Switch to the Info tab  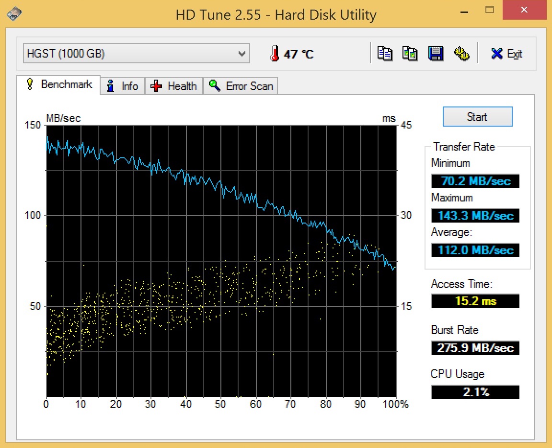(x=123, y=86)
